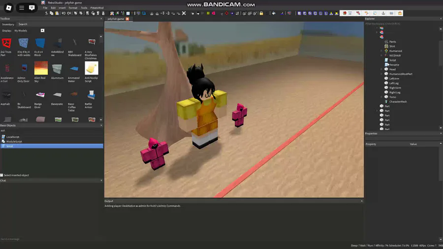Open the Roblox logo button at top left
Viewport: 443px width, 249px height.
(x=8, y=8)
